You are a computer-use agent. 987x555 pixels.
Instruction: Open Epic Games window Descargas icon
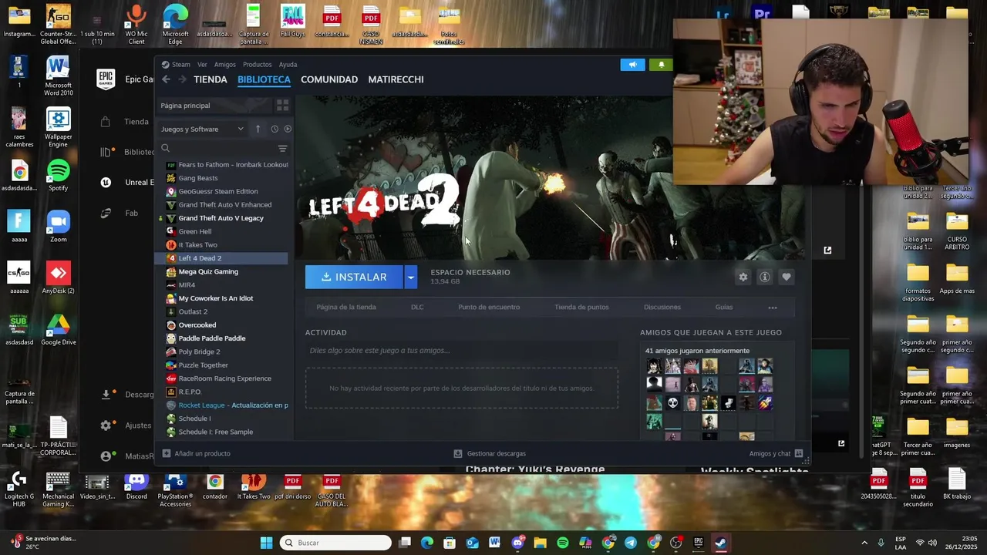tap(106, 394)
